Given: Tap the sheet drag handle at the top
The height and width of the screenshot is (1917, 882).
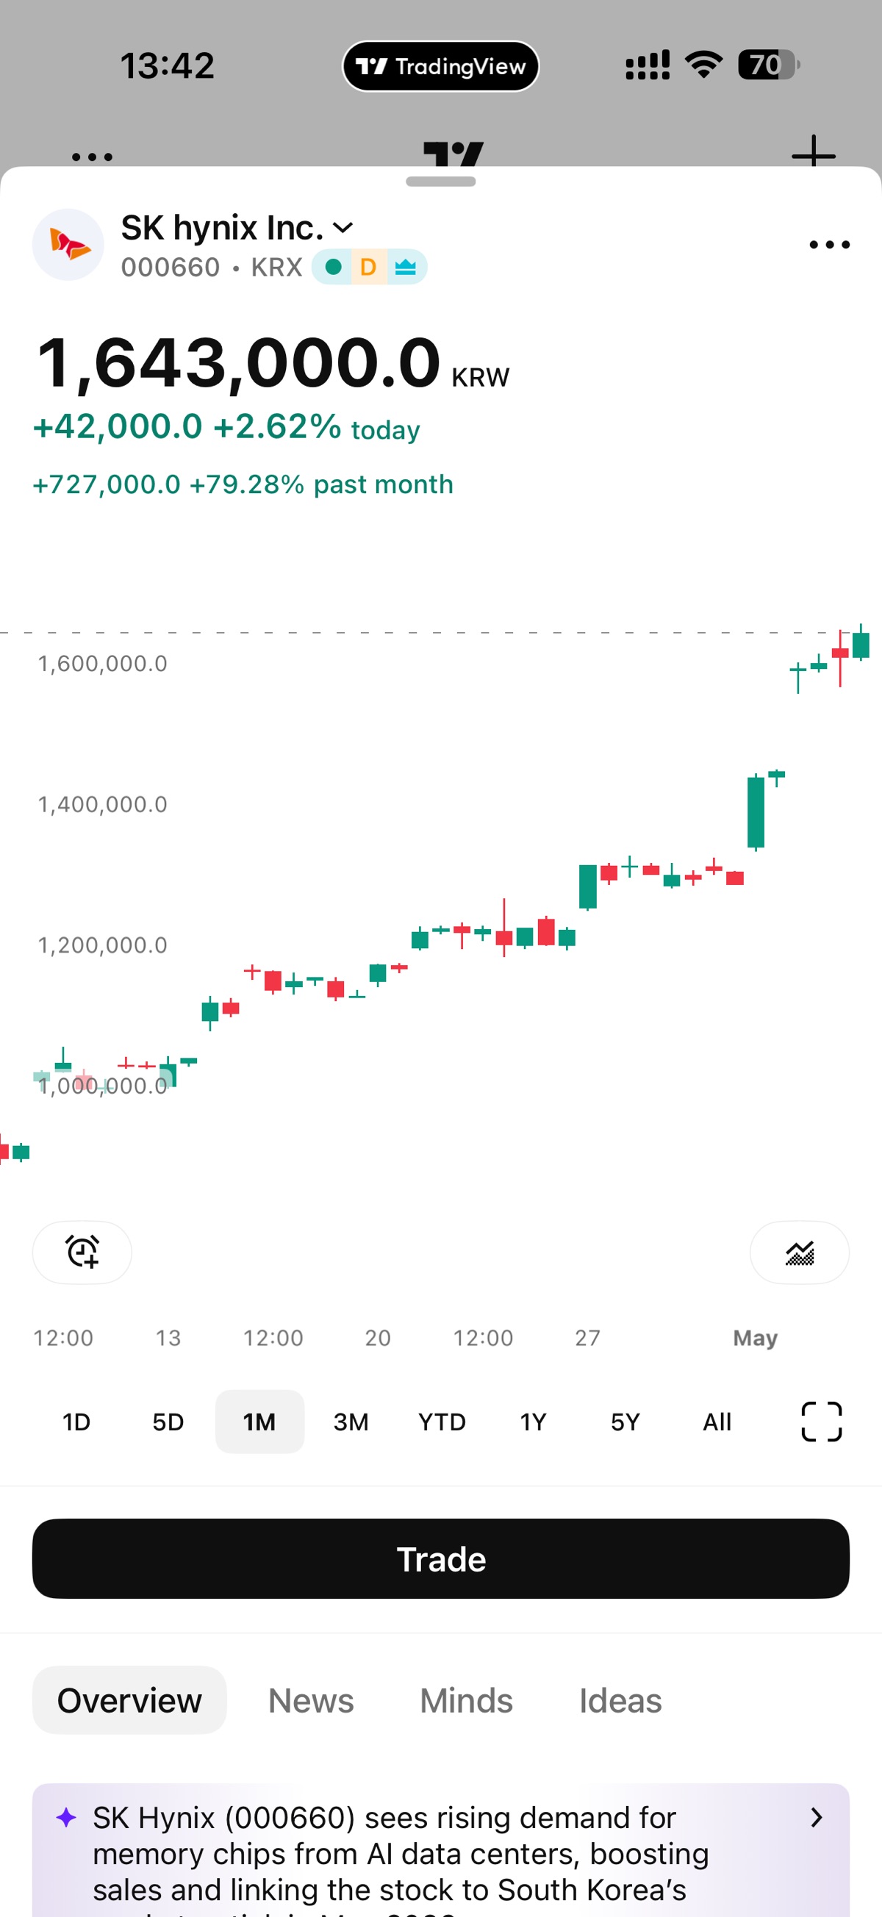Looking at the screenshot, I should pos(440,182).
